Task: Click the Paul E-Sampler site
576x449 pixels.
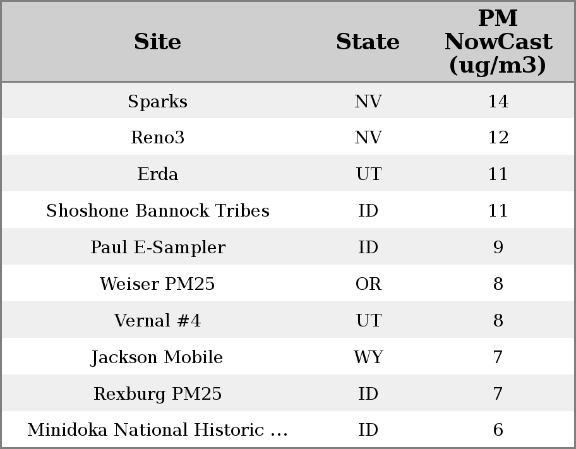Action: tap(157, 248)
